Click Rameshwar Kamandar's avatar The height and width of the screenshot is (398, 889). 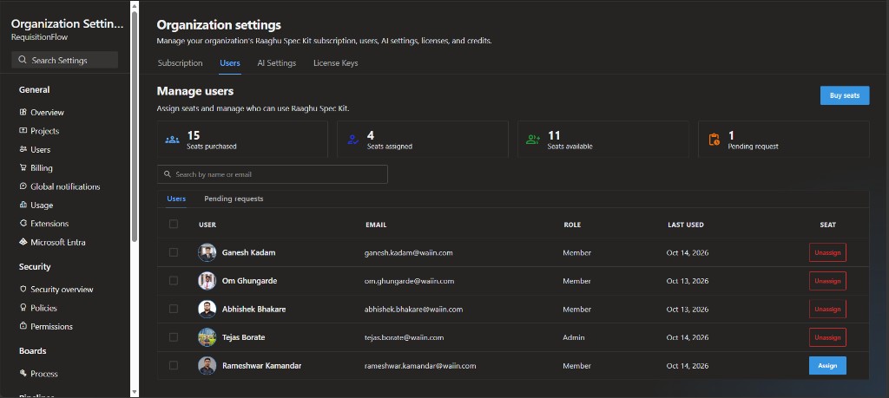(x=207, y=366)
